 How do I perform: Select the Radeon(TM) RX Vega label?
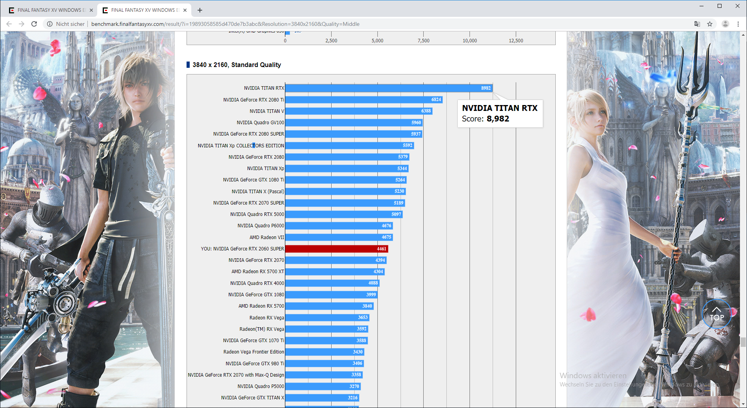click(262, 329)
